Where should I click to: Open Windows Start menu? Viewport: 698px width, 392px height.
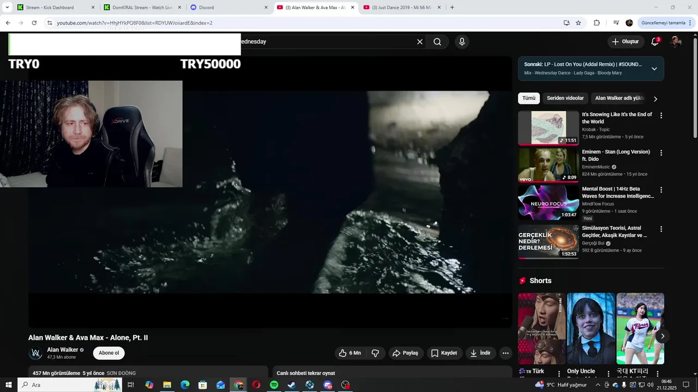tap(8, 385)
